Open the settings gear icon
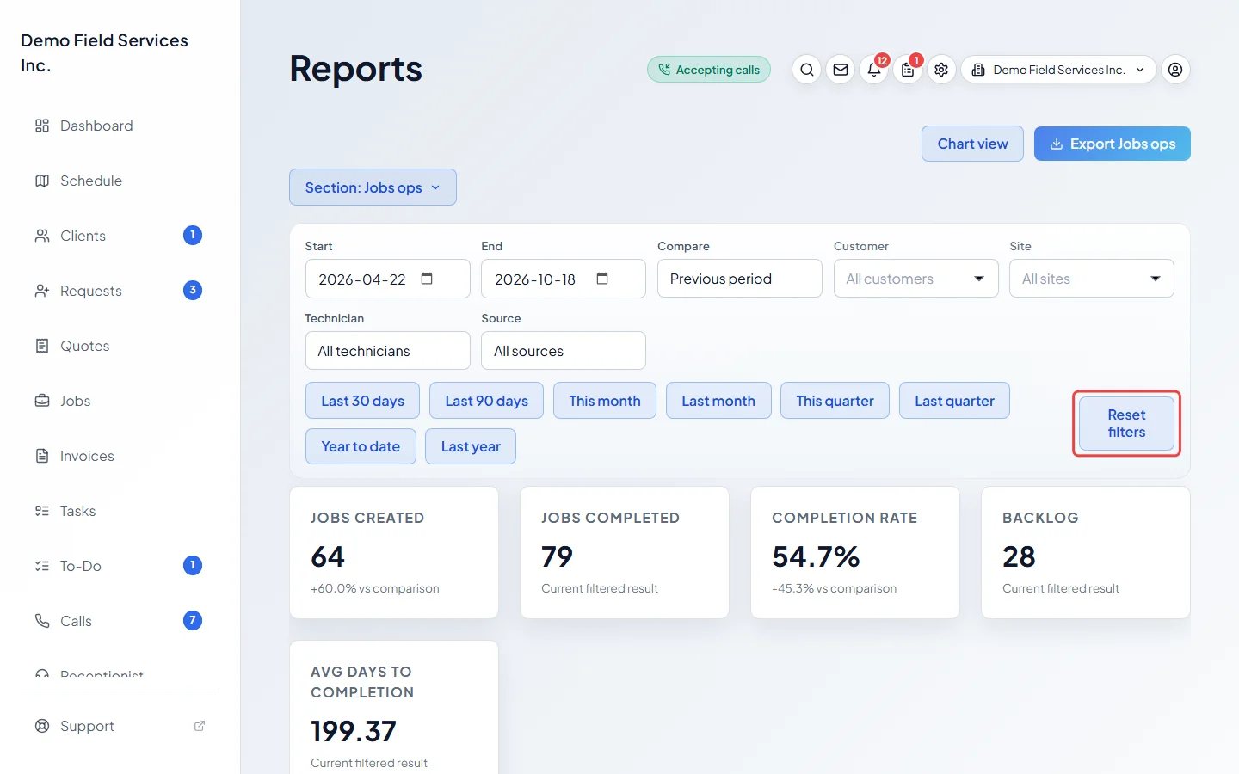The height and width of the screenshot is (774, 1239). 941,70
